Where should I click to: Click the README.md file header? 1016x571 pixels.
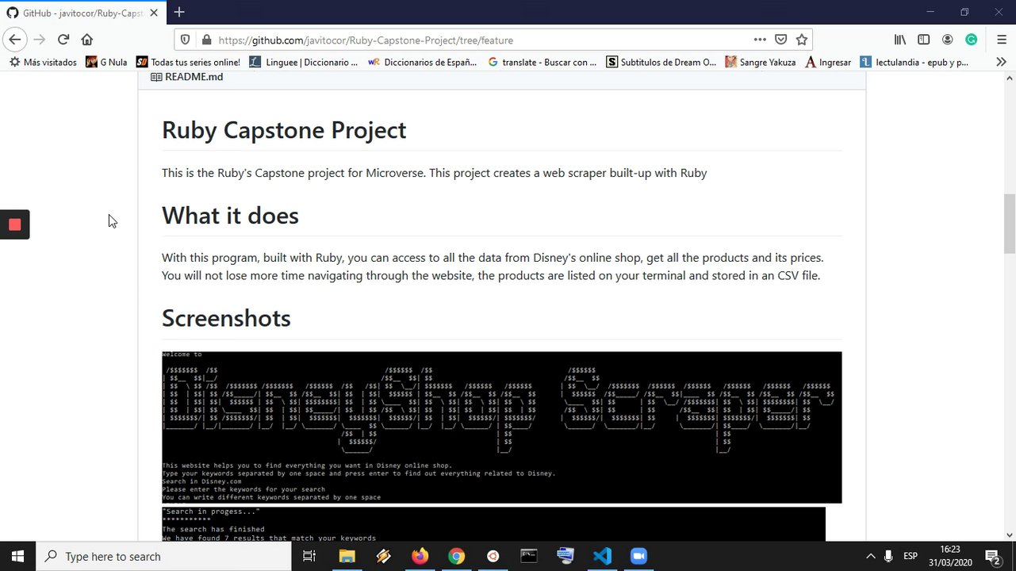[x=187, y=77]
